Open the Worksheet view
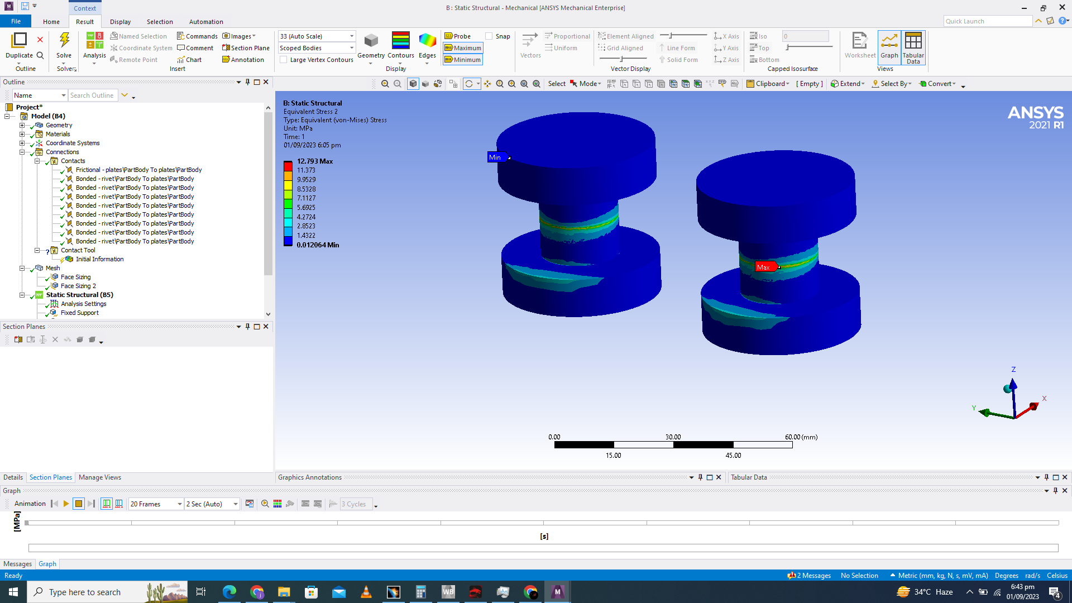 (x=860, y=46)
